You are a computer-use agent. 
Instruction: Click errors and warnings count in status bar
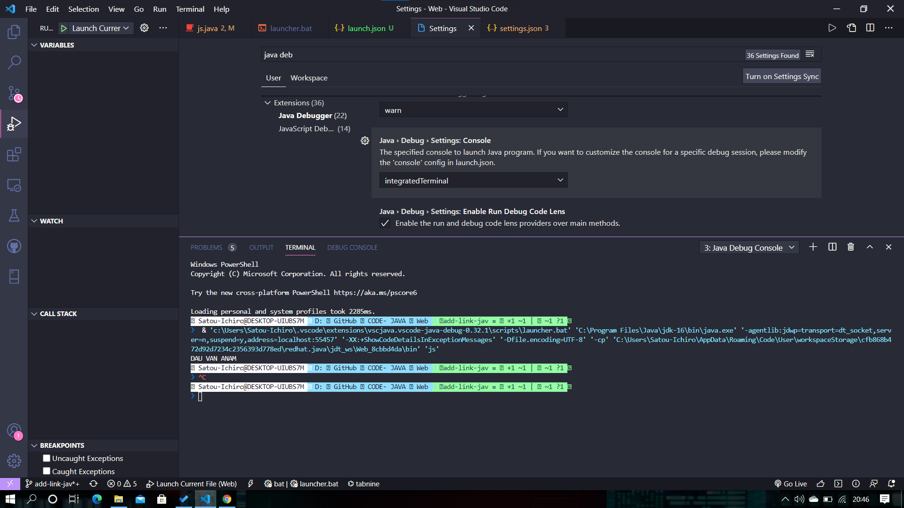click(x=122, y=484)
